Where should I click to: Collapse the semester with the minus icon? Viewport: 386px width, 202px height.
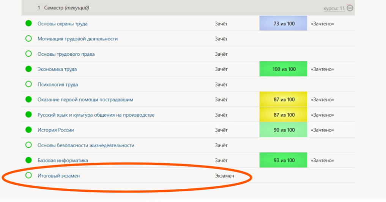click(x=350, y=8)
